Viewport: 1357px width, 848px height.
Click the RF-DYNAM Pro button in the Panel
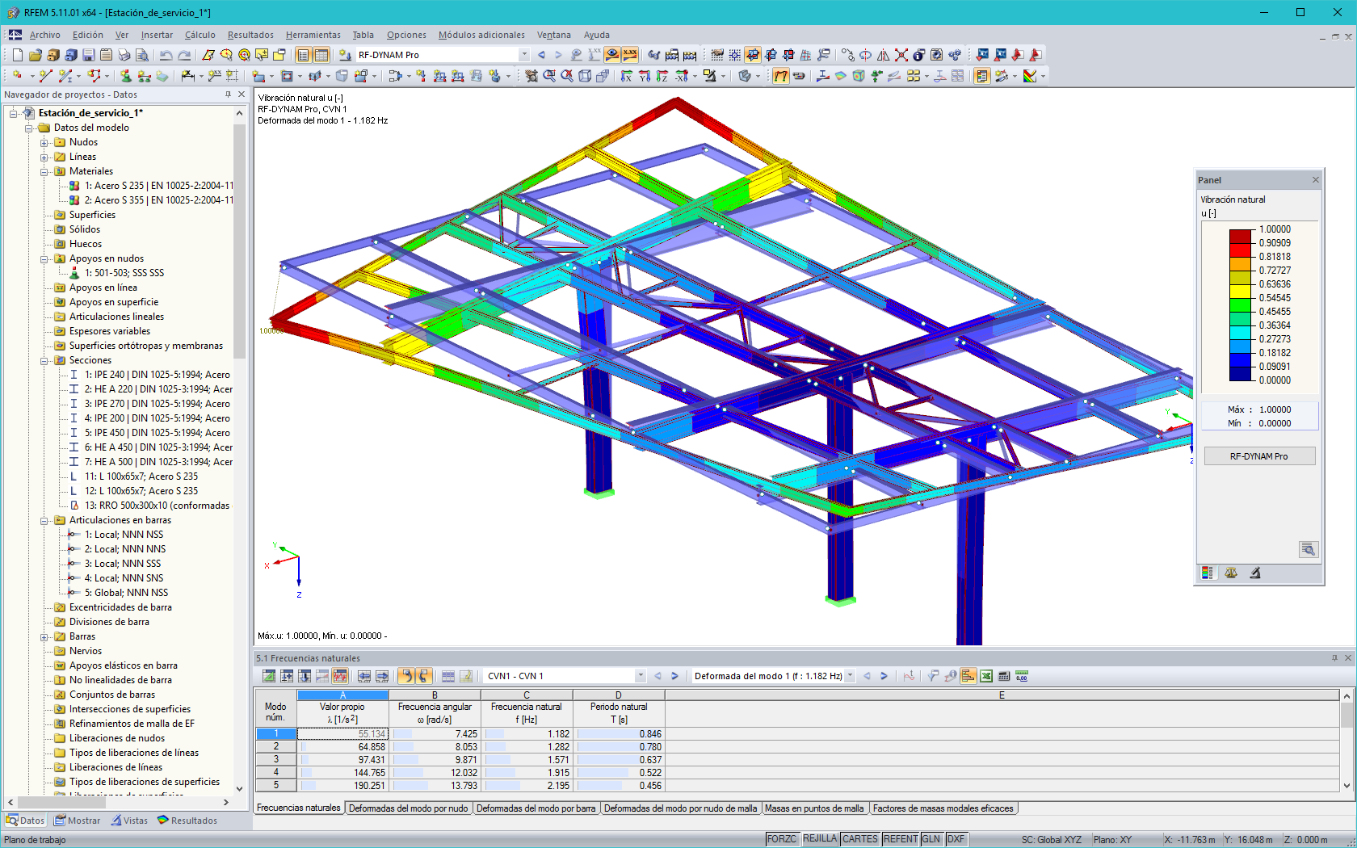[1258, 455]
